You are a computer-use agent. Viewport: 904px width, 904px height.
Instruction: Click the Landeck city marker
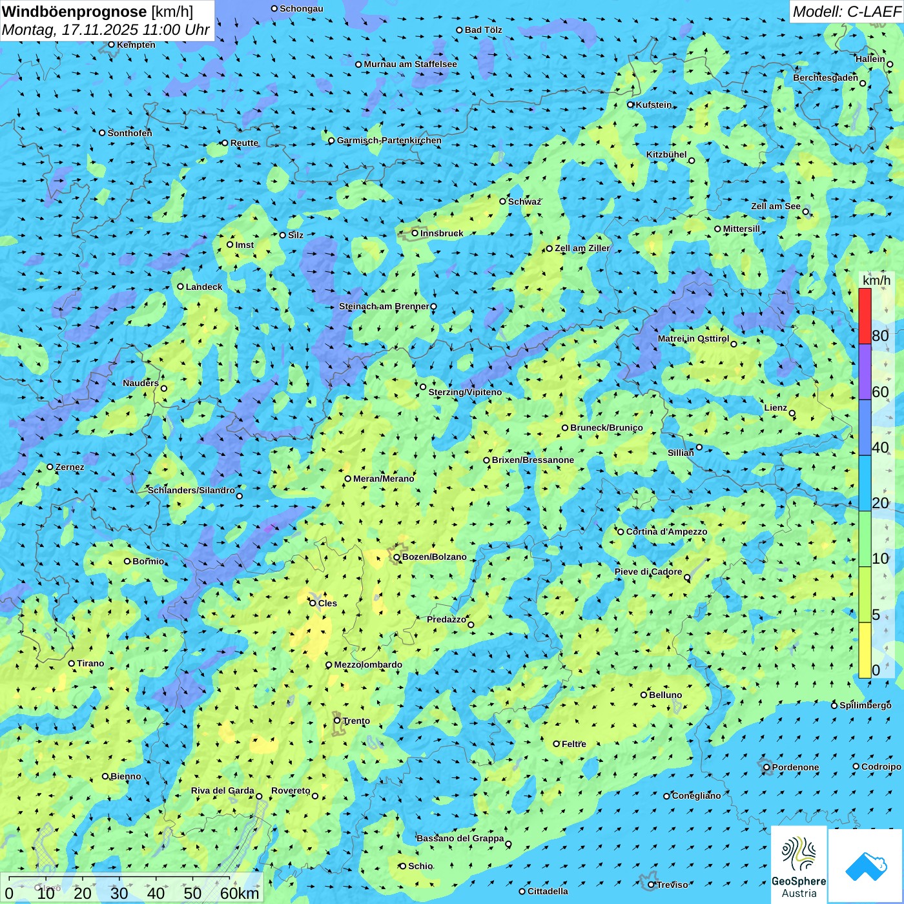click(x=181, y=287)
